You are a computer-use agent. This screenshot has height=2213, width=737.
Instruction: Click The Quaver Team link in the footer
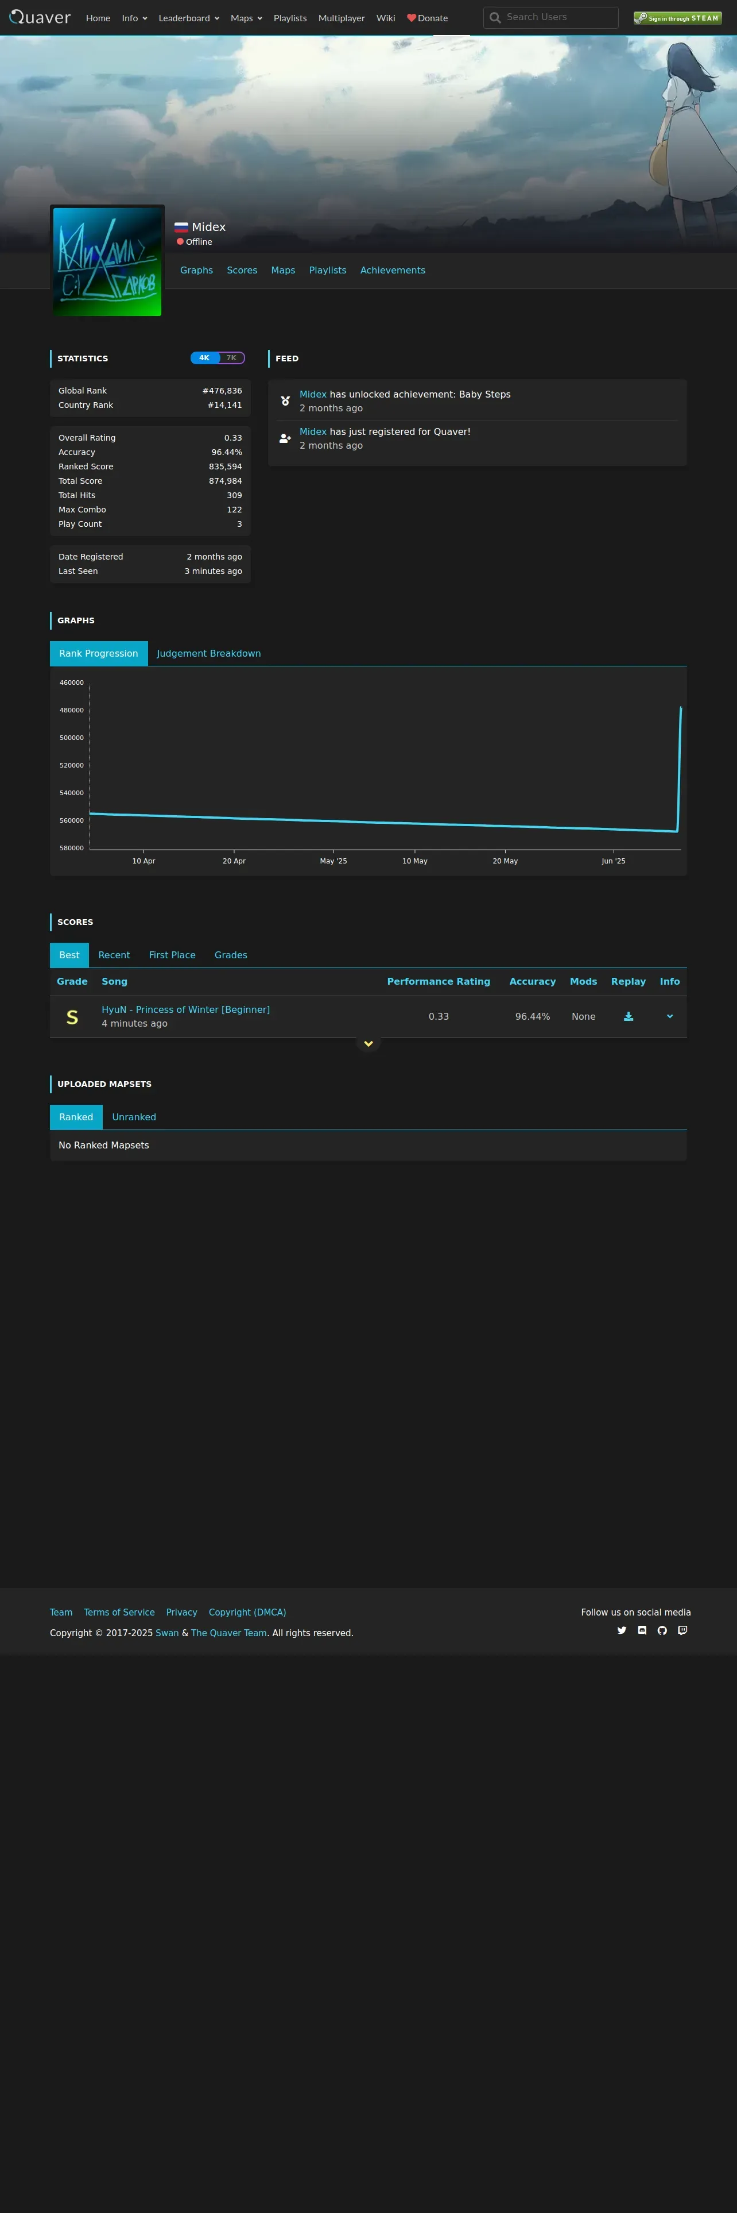click(x=229, y=1633)
